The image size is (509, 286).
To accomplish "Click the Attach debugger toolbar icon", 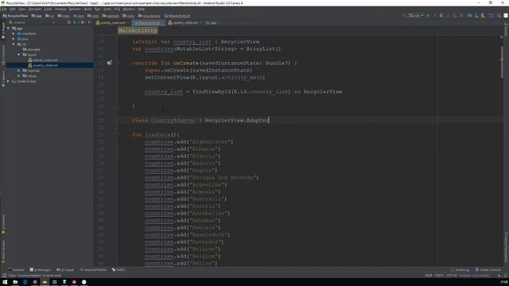I will tap(454, 16).
